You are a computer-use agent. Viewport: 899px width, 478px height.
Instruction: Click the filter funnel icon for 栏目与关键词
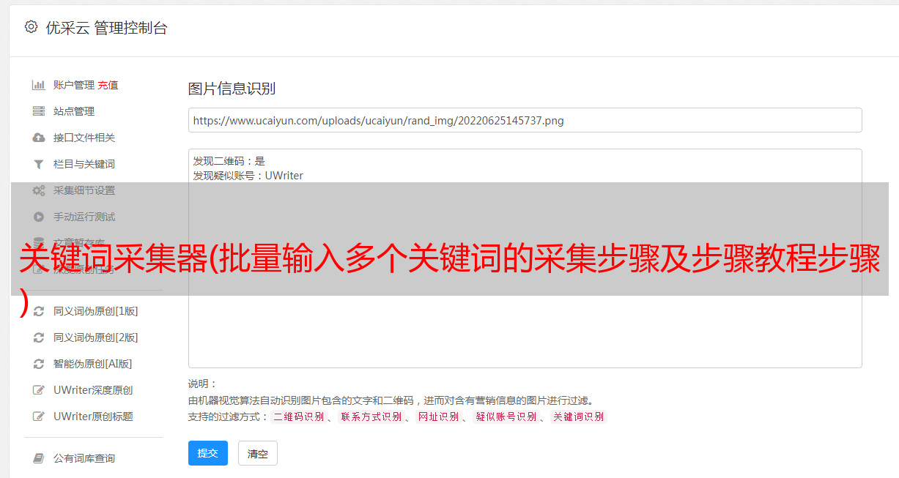(39, 164)
